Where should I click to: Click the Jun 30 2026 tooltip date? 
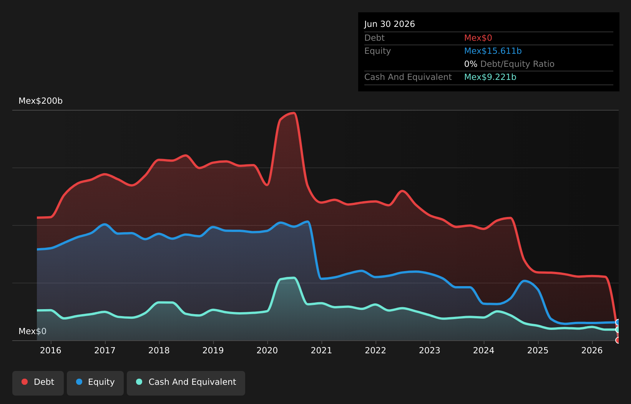click(x=390, y=24)
